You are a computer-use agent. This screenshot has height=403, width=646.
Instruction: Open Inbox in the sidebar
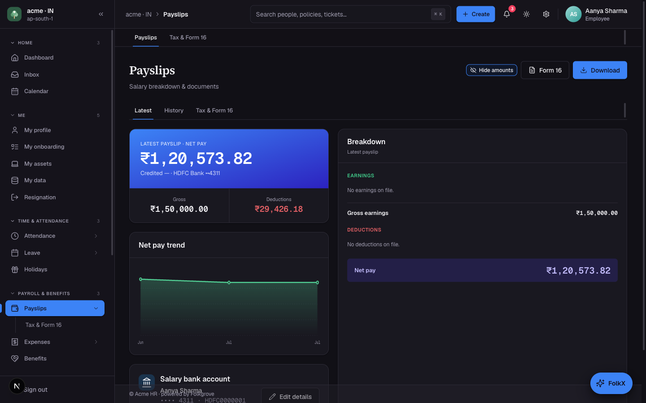pyautogui.click(x=55, y=75)
